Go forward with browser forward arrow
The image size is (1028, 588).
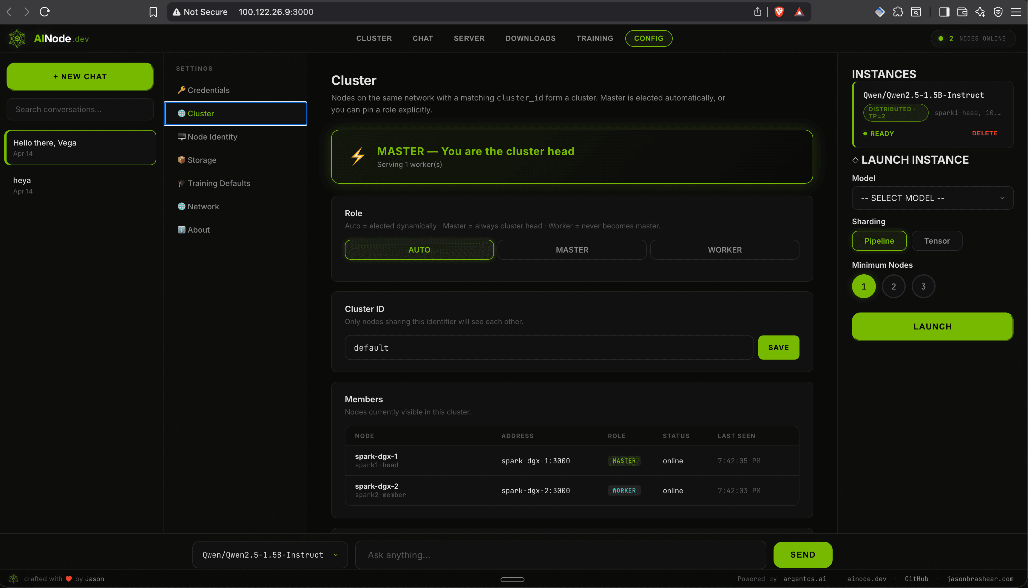(27, 12)
